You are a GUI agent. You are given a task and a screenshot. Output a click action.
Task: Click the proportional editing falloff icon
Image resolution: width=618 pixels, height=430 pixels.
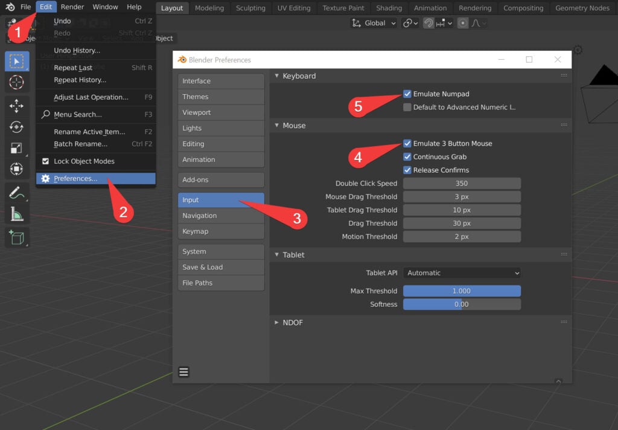tap(476, 22)
